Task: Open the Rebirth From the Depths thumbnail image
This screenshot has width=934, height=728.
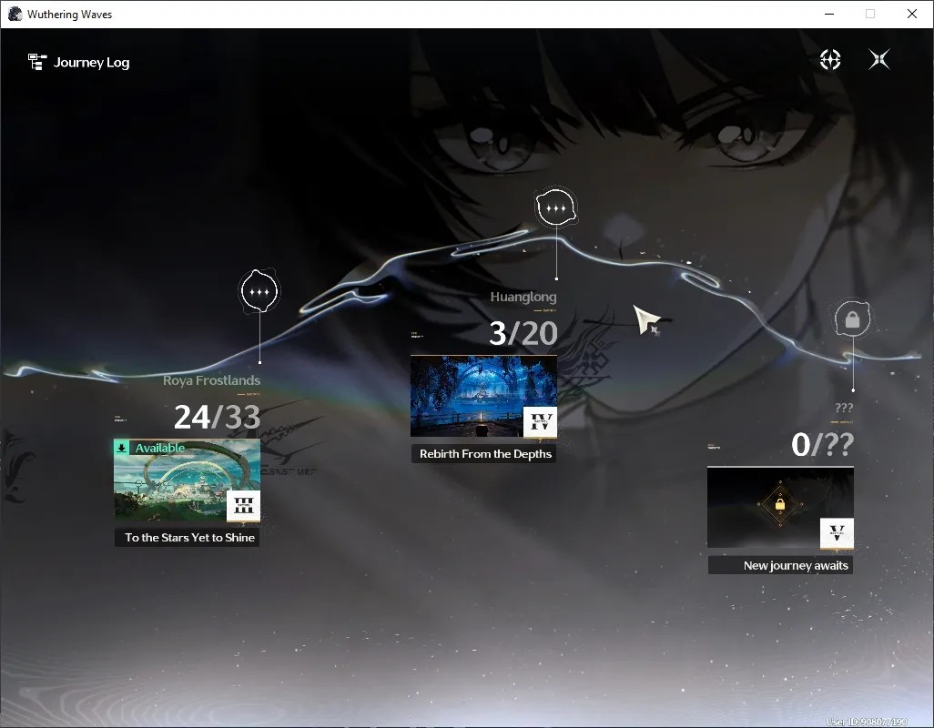Action: 483,397
